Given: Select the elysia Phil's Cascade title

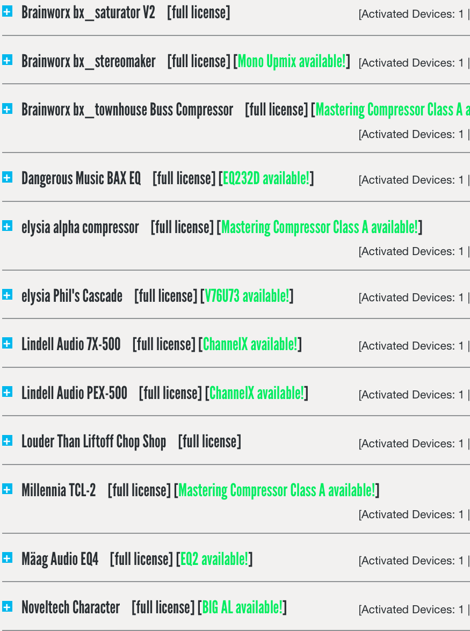Looking at the screenshot, I should [x=71, y=296].
